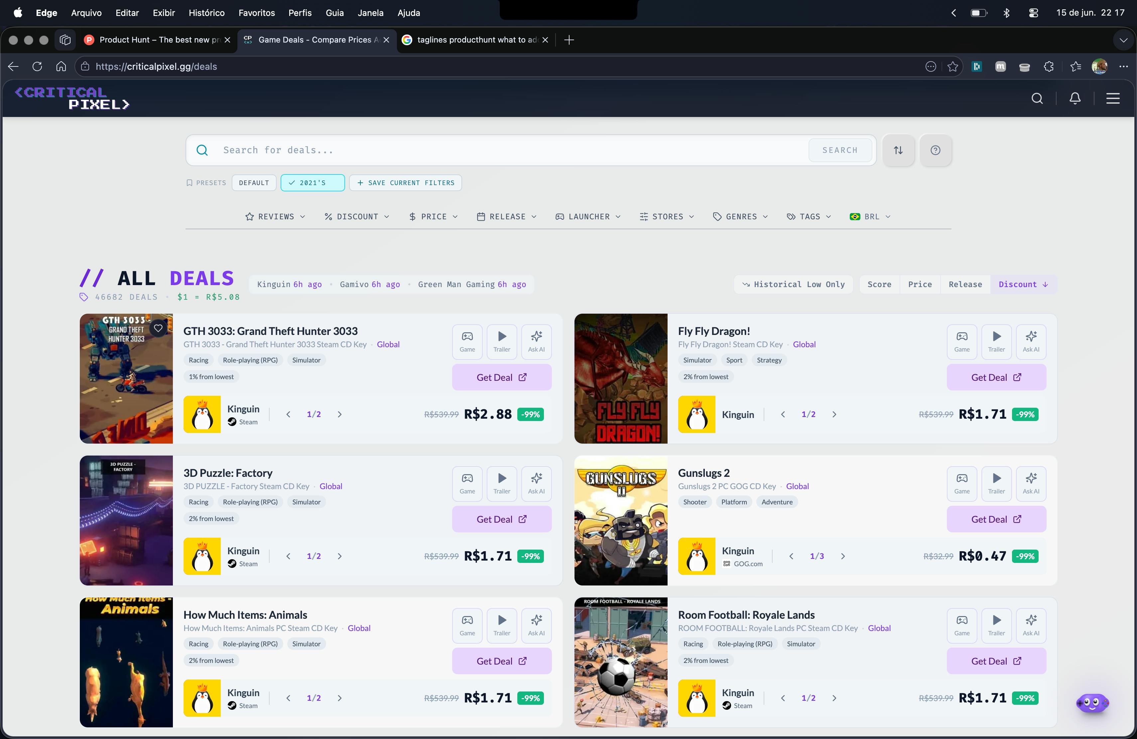
Task: Get Deal for Gunslugs 2
Action: (x=996, y=519)
